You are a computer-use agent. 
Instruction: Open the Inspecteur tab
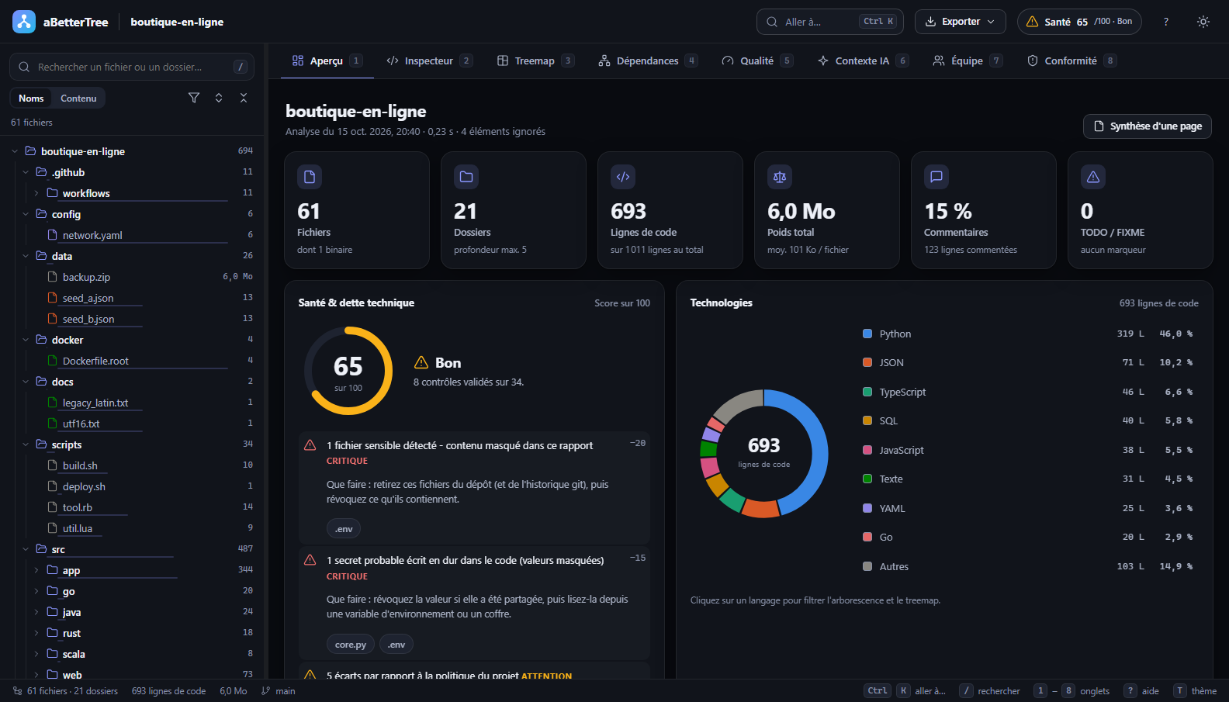(x=430, y=61)
